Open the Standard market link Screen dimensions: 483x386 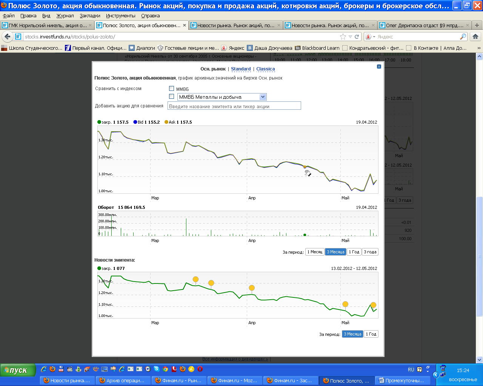click(241, 69)
